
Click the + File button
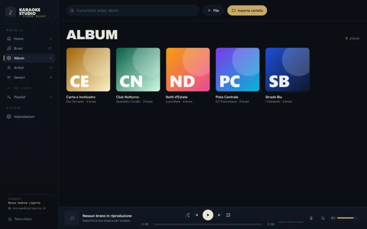pos(213,10)
